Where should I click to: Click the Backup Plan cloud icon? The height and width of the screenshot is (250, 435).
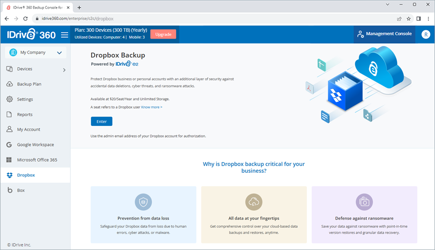click(9, 84)
